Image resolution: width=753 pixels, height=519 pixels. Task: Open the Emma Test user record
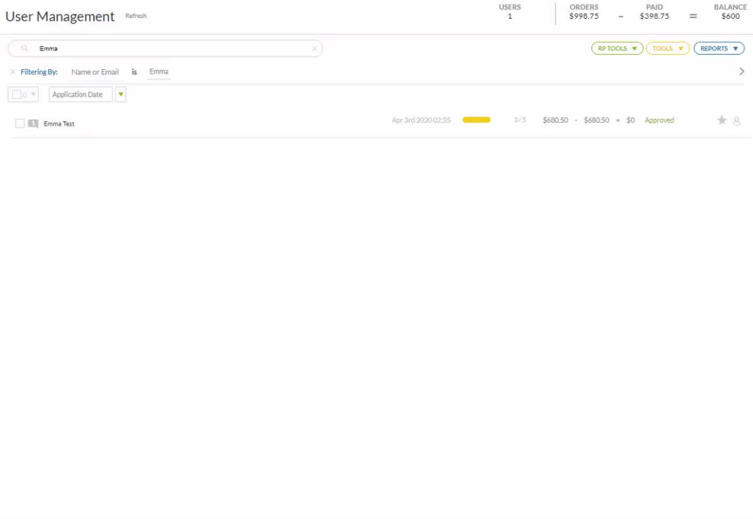(x=59, y=123)
